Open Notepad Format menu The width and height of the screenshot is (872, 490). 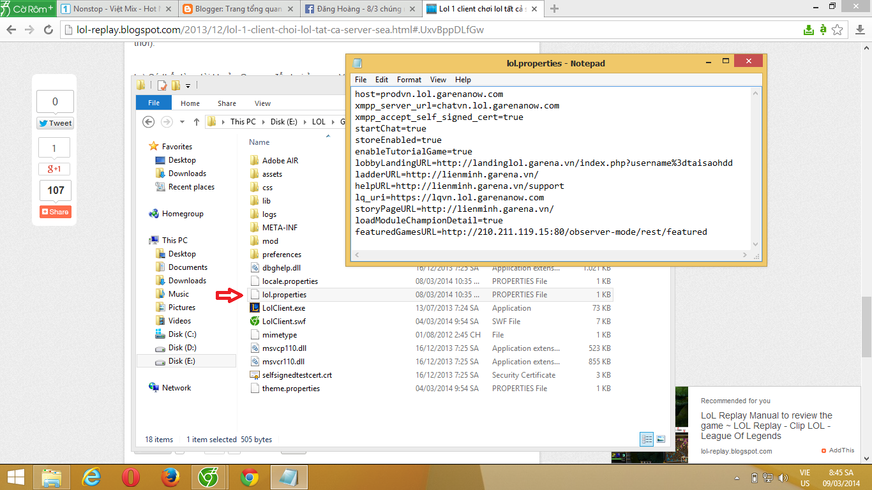click(409, 80)
